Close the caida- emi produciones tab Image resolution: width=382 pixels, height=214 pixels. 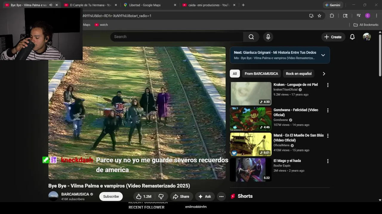click(234, 5)
